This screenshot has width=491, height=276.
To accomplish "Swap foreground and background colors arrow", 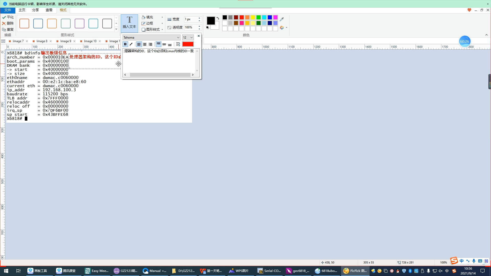I will (218, 18).
